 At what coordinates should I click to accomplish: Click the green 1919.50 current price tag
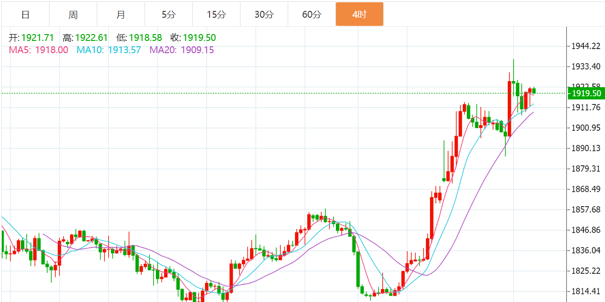[586, 94]
